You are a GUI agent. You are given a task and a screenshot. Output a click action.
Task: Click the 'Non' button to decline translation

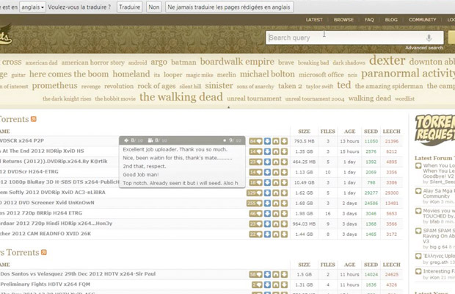point(153,7)
